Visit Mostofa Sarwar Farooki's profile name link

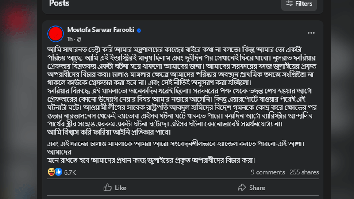click(100, 30)
